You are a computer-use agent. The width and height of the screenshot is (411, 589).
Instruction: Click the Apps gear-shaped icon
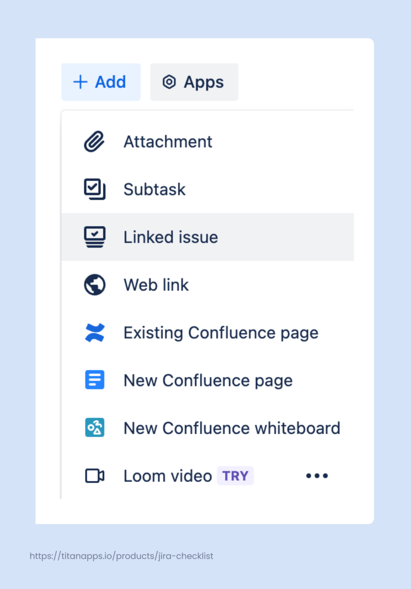click(169, 82)
